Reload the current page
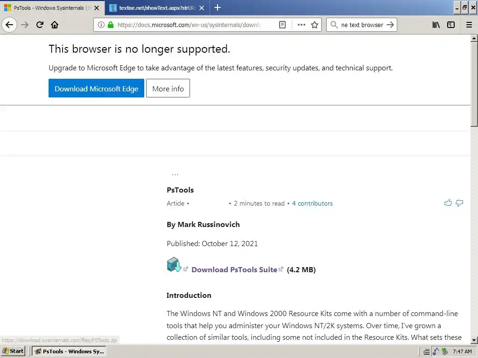This screenshot has height=358, width=478. point(40,25)
